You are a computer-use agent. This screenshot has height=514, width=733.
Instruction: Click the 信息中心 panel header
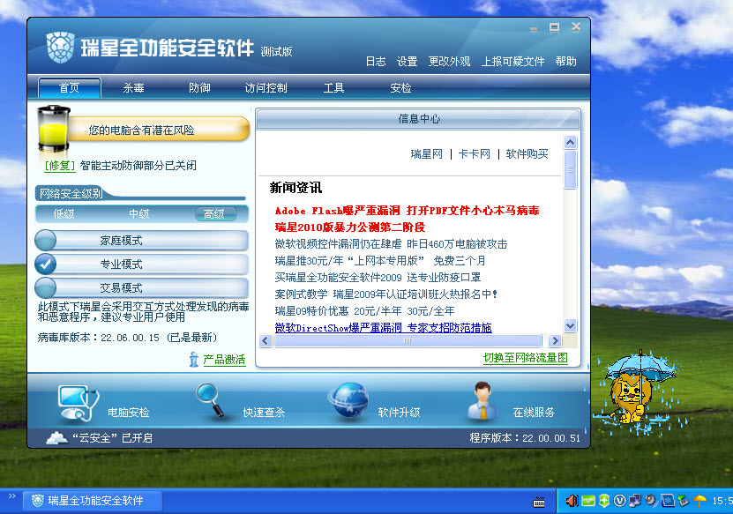click(x=418, y=119)
